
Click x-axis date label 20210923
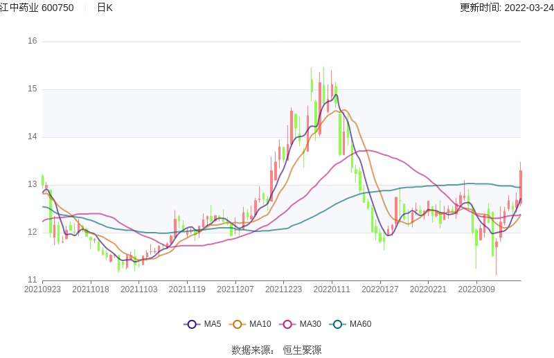coord(42,289)
